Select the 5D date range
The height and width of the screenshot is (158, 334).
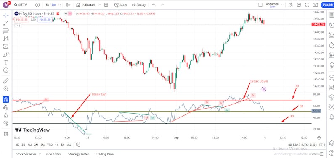[24, 145]
